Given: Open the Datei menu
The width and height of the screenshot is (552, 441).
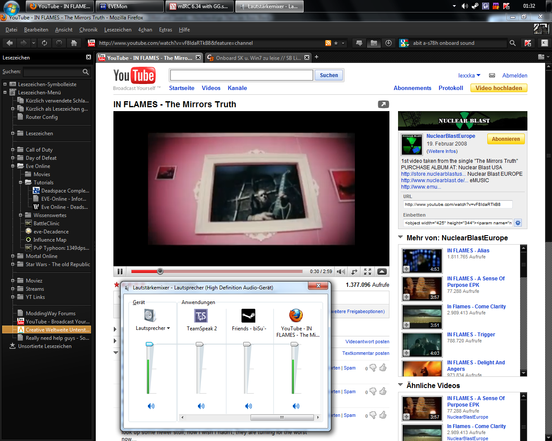Looking at the screenshot, I should point(11,30).
